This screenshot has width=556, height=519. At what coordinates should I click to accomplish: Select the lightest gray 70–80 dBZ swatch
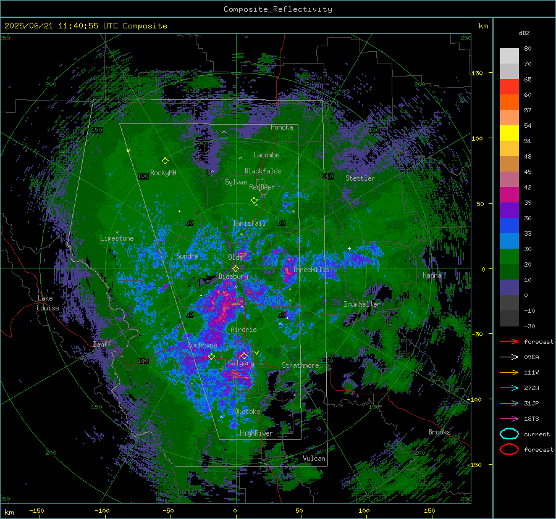click(509, 56)
